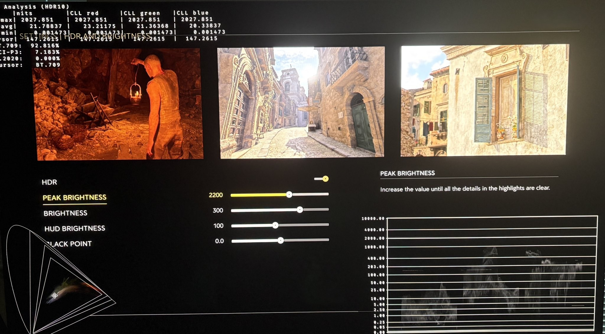Click the 25.00 waveform axis label
Screen dimensions: 605x334
(378, 290)
